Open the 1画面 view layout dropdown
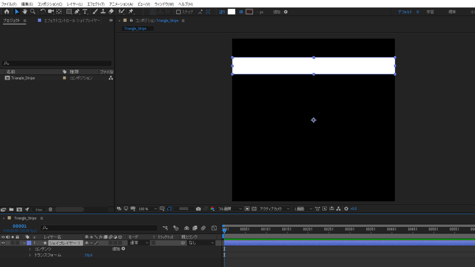Screen dimensions: 475x267 (x=303, y=209)
